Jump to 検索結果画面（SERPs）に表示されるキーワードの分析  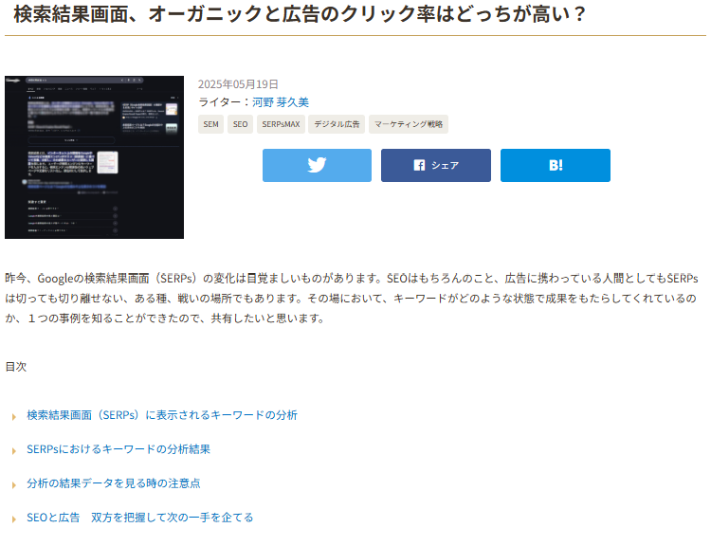click(x=162, y=415)
